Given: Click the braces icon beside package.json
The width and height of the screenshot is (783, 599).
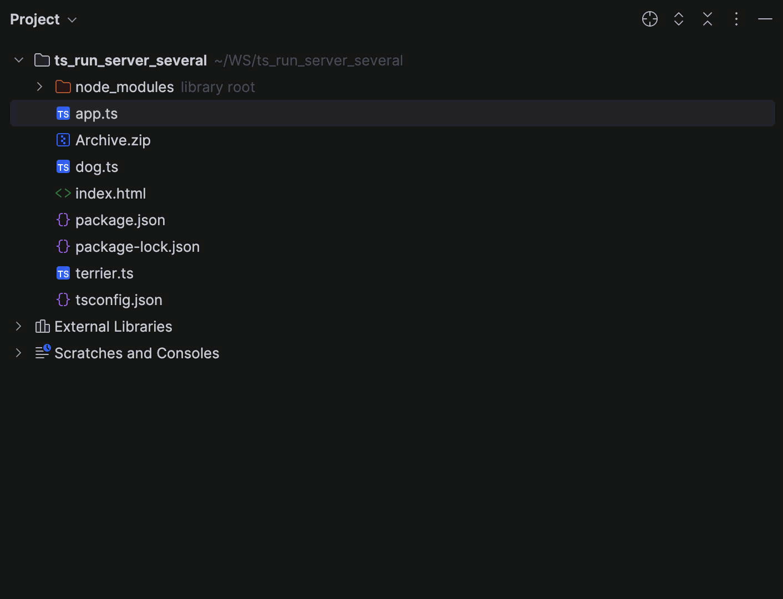Looking at the screenshot, I should point(63,220).
